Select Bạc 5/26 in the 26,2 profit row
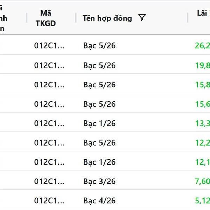This screenshot has height=210, width=210. [99, 46]
